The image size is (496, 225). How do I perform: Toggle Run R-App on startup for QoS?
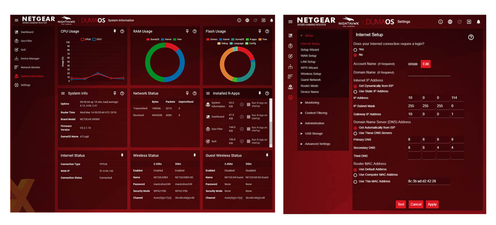click(x=248, y=141)
